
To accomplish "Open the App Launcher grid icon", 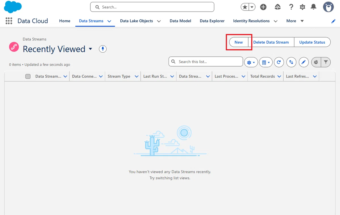I will (x=9, y=21).
